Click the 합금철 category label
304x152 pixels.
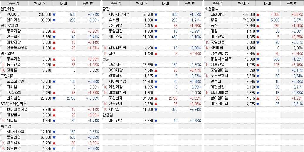(108, 115)
